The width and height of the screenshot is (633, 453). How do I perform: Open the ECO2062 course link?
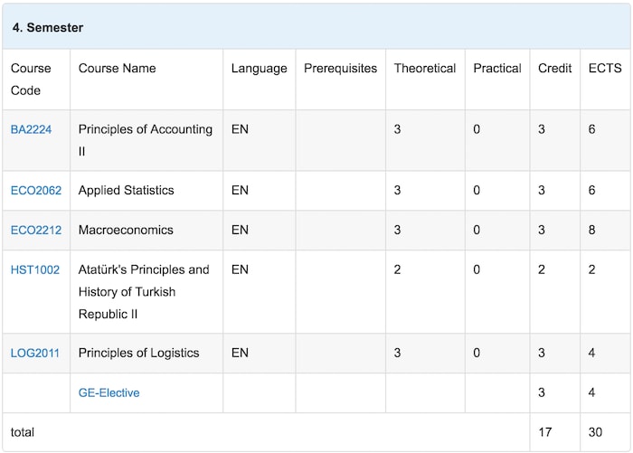36,191
